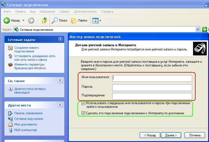Image resolution: width=209 pixels, height=142 pixels.
Task: Click the green Back arrow icon
Action: pyautogui.click(x=6, y=20)
